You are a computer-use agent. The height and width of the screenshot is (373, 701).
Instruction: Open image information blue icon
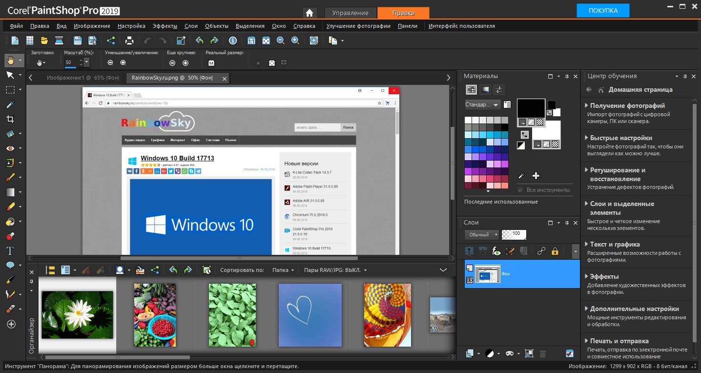[233, 41]
